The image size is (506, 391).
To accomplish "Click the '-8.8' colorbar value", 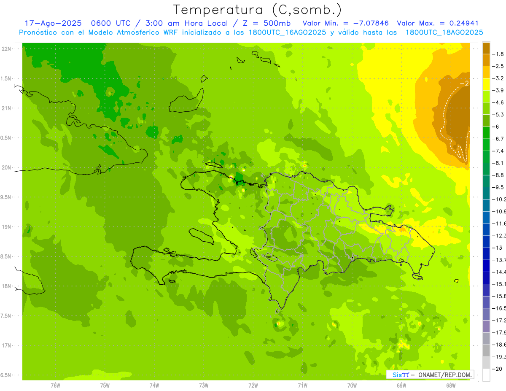I will [x=498, y=175].
